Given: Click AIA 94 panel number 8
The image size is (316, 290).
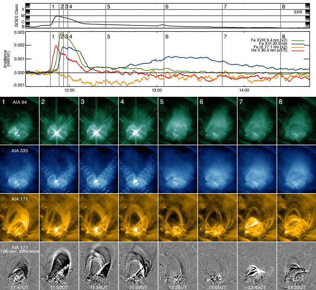Looking at the screenshot, I should (296, 121).
